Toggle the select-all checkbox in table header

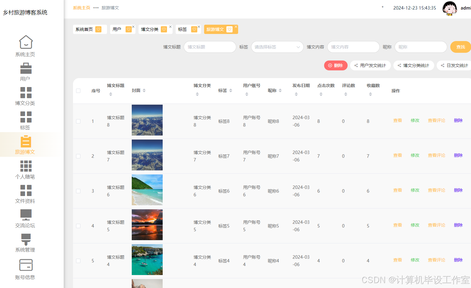[78, 91]
